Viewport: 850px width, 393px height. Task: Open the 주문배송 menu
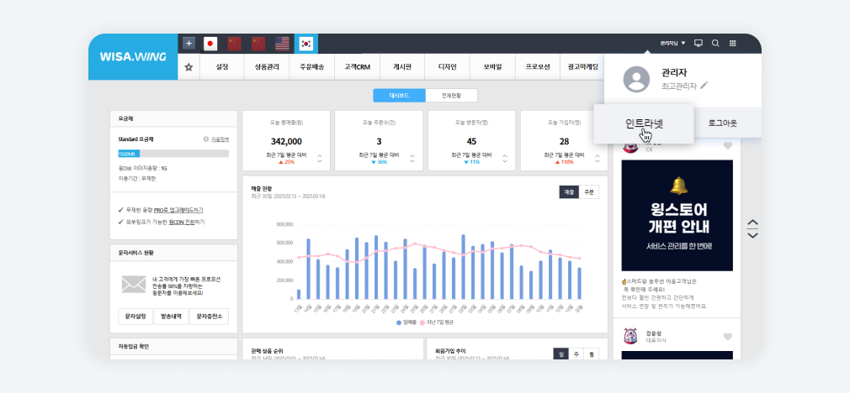[311, 67]
